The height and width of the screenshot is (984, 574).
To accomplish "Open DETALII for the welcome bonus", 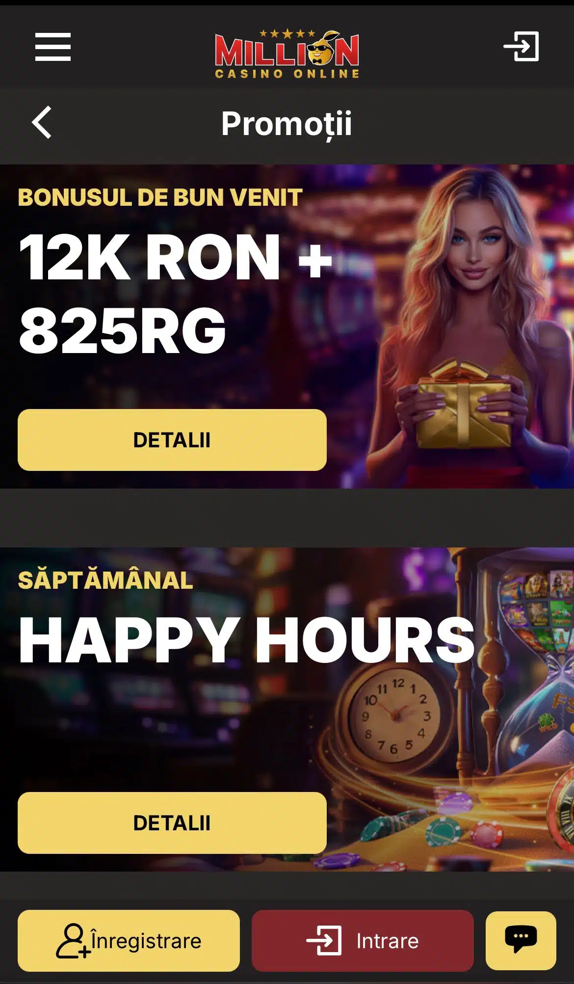I will pyautogui.click(x=172, y=440).
